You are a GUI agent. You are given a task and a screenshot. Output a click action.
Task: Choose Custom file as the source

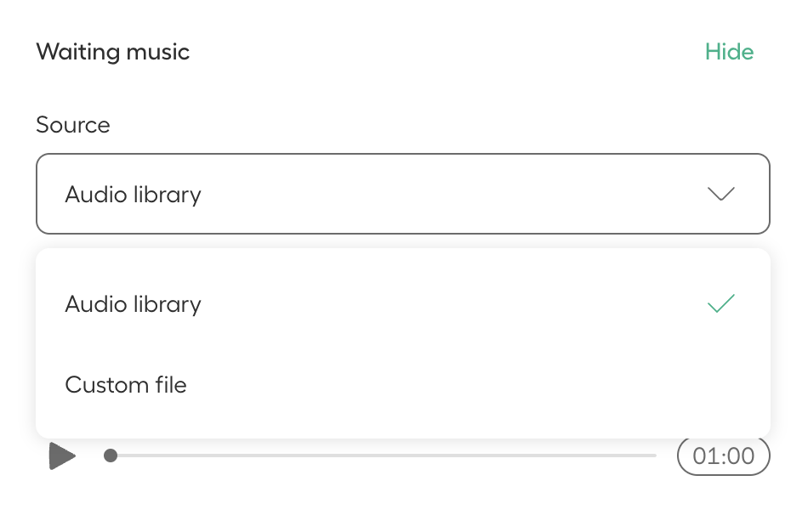click(x=403, y=385)
